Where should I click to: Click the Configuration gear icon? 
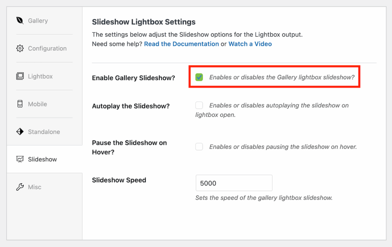[20, 48]
